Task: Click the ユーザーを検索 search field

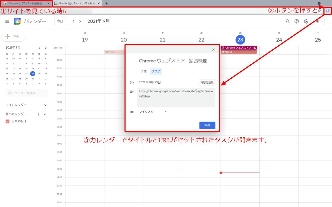Action: click(26, 93)
